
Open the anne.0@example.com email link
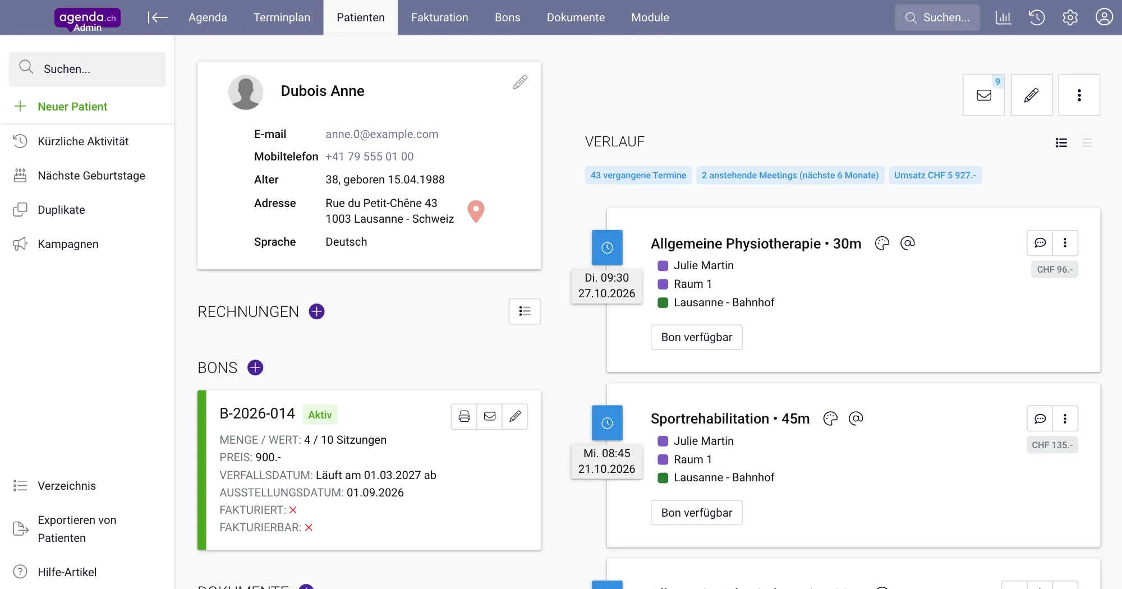click(382, 134)
